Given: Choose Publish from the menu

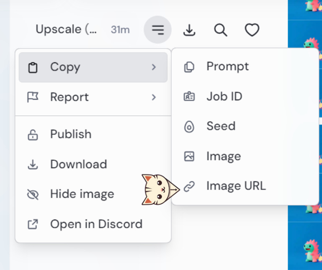Looking at the screenshot, I should pos(93,135).
